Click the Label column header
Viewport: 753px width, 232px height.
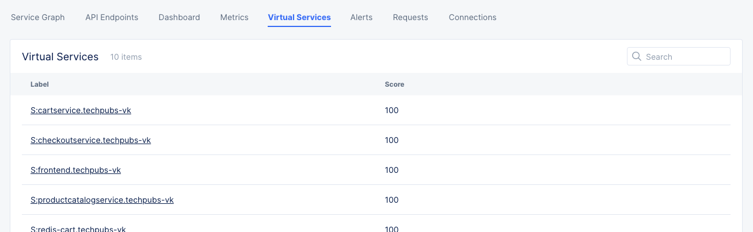point(40,84)
